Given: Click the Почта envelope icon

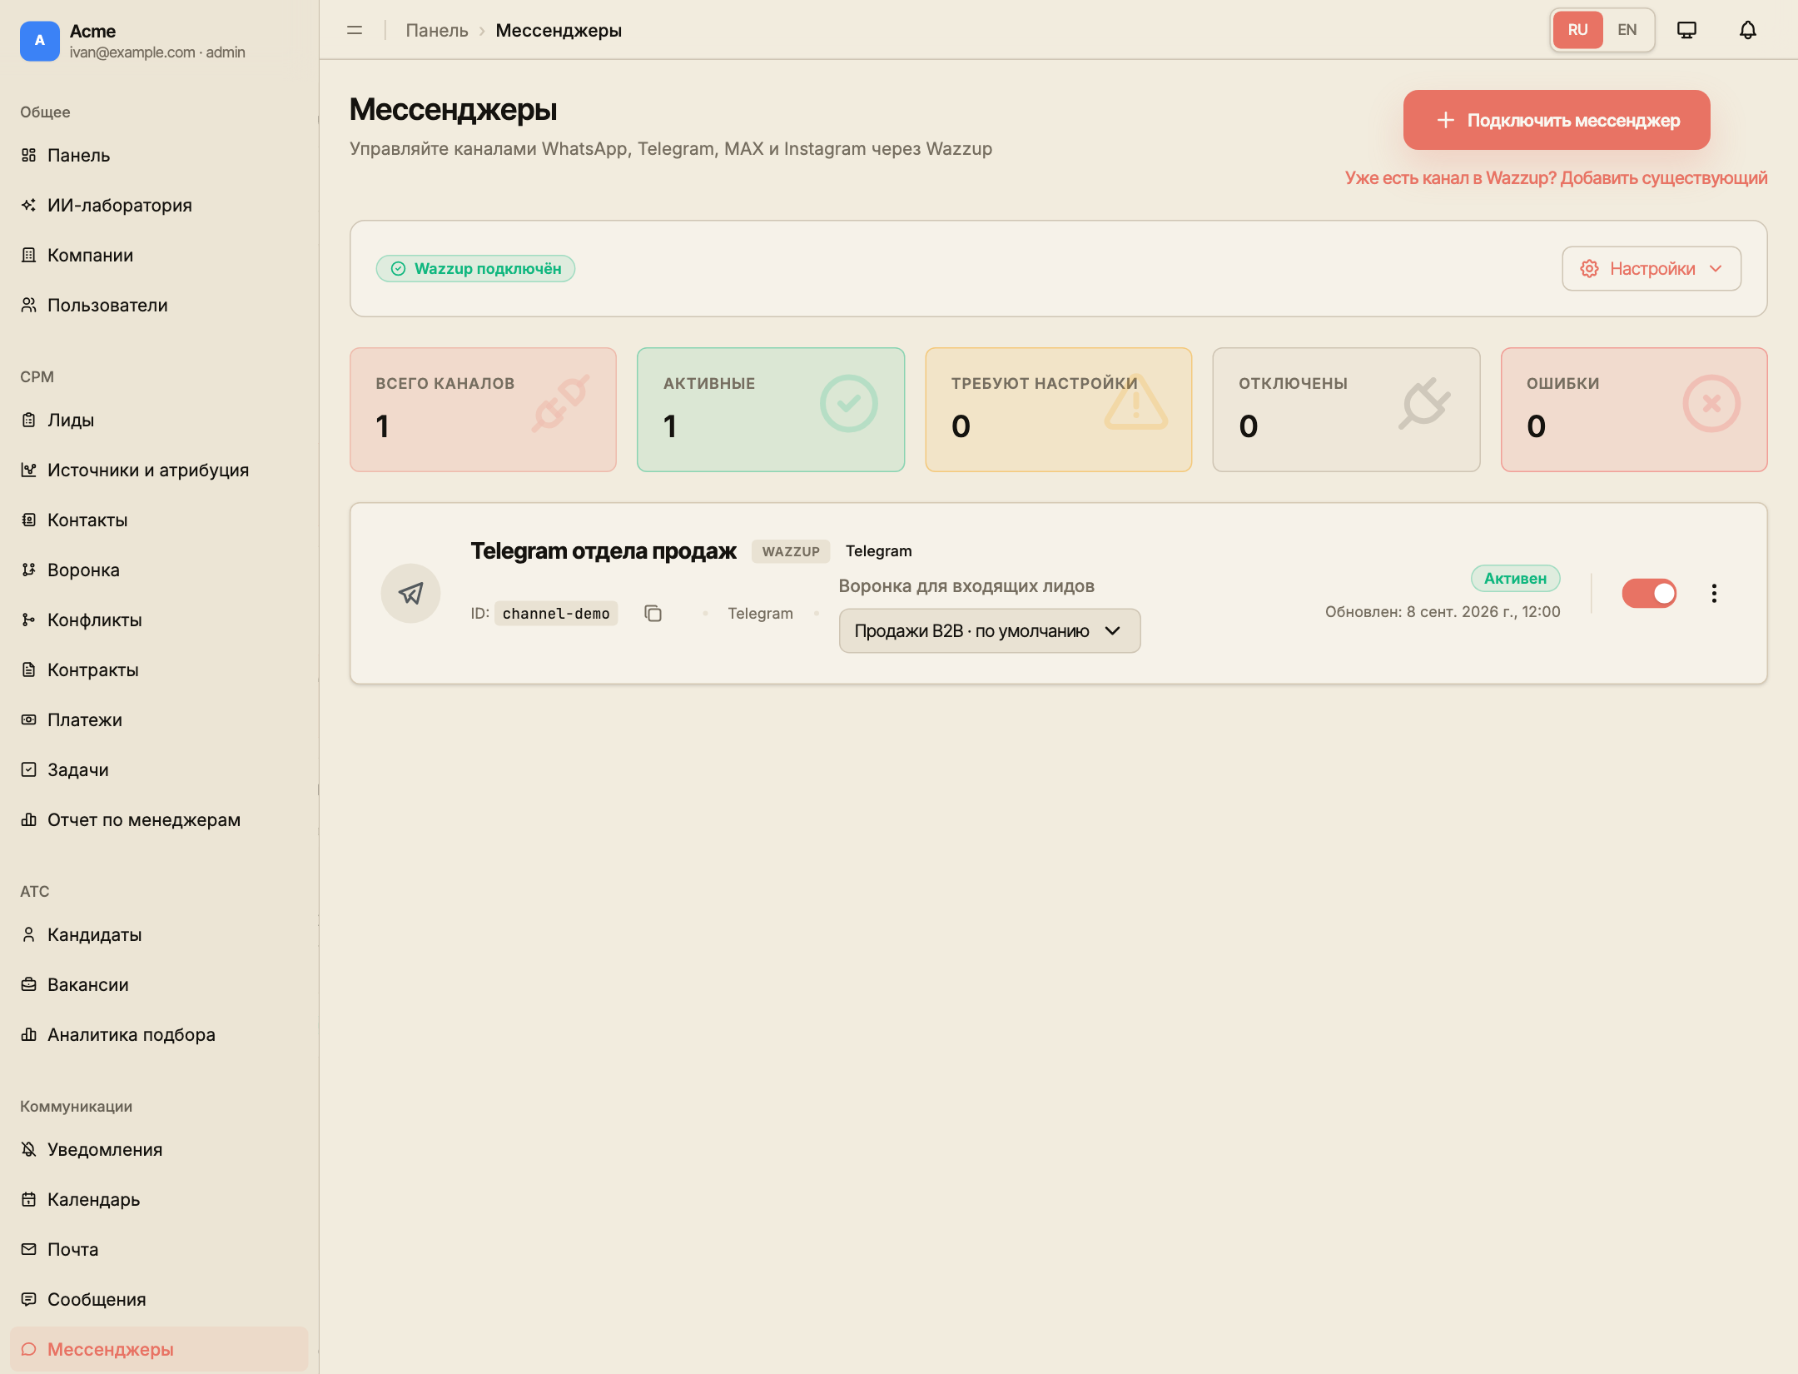Looking at the screenshot, I should click(x=28, y=1249).
